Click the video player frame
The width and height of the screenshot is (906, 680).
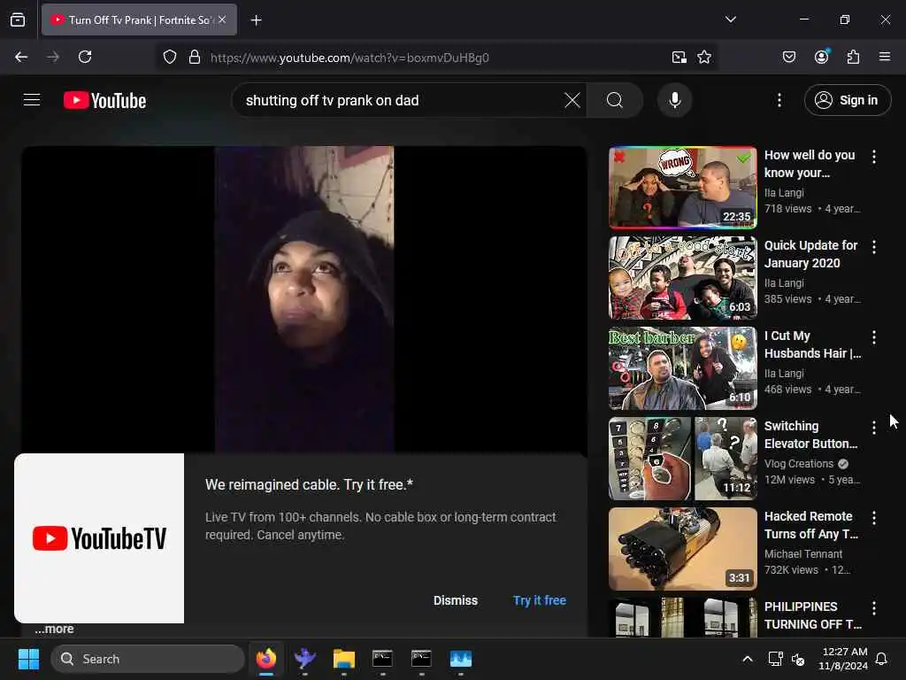304,299
